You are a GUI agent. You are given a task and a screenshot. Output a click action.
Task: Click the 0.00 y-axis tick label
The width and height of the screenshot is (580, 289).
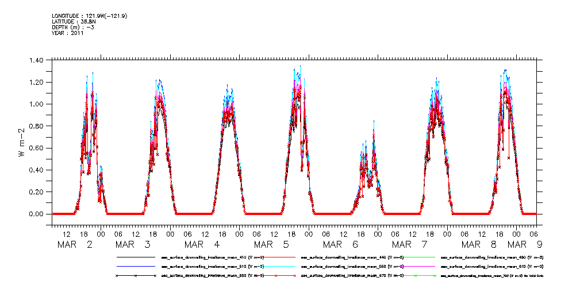[37, 214]
